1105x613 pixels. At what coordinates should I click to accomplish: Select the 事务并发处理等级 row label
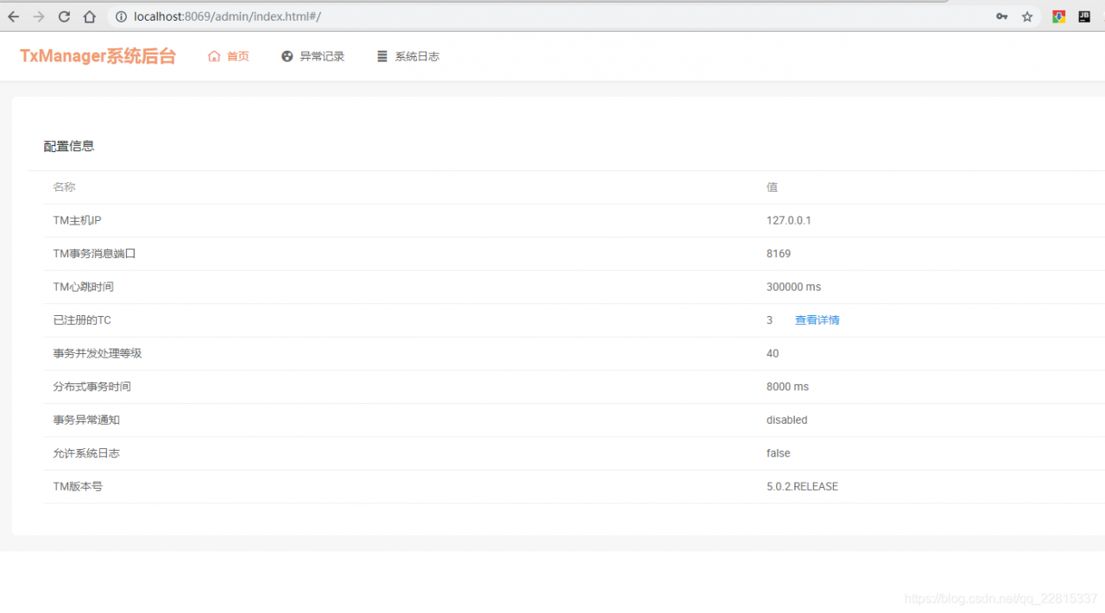click(98, 353)
